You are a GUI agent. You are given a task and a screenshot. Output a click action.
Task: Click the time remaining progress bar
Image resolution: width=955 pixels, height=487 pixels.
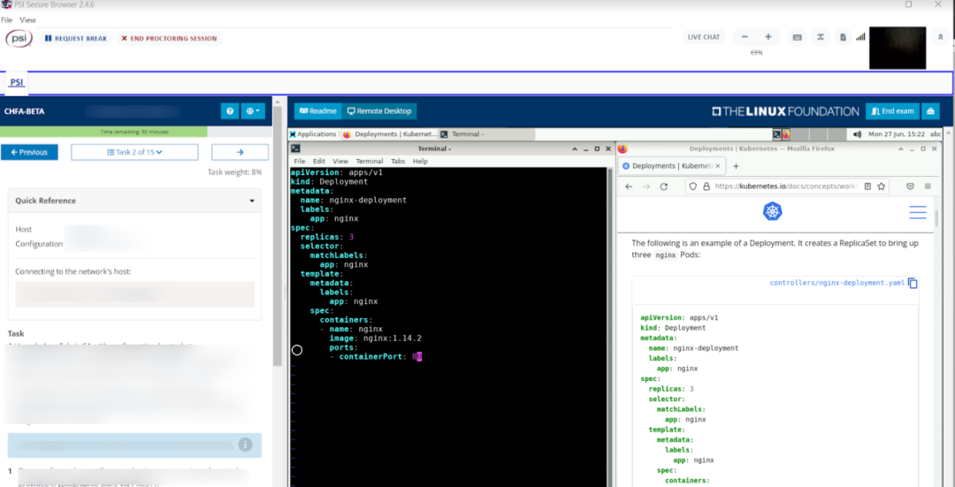click(134, 132)
